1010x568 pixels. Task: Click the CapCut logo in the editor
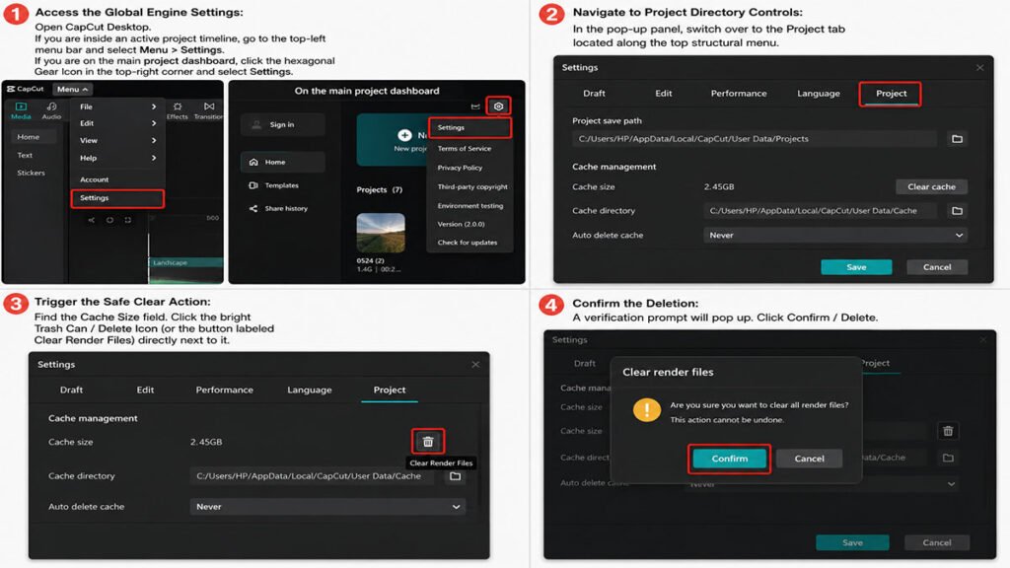[25, 89]
